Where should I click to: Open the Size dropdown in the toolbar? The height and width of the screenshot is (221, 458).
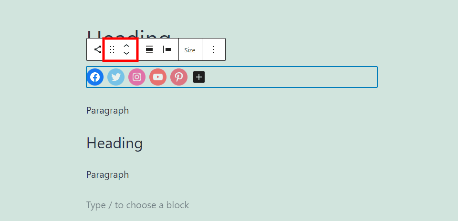(x=190, y=50)
